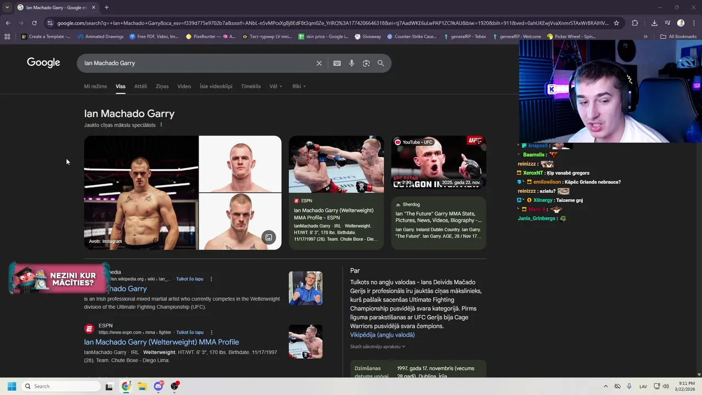The width and height of the screenshot is (702, 395).
Task: Open the Counter-Strike Case bookmark
Action: tap(412, 37)
